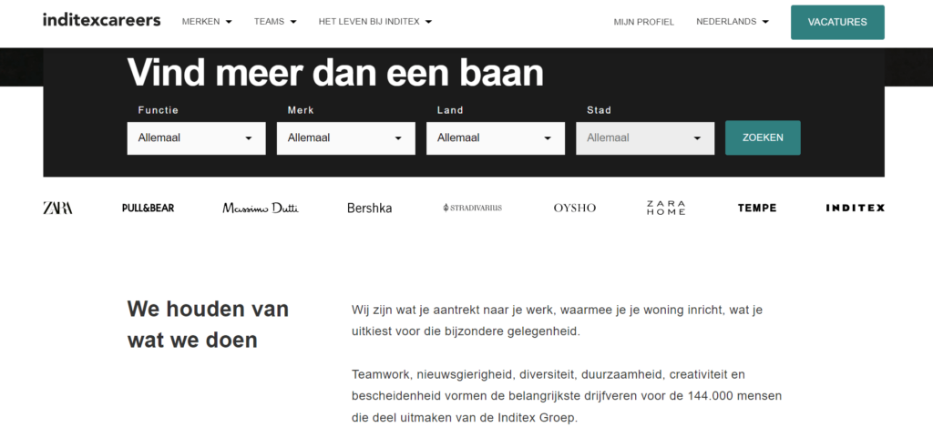Click paragraph starting 'Wij zijn wat je aantrekt'
This screenshot has width=933, height=438.
557,321
